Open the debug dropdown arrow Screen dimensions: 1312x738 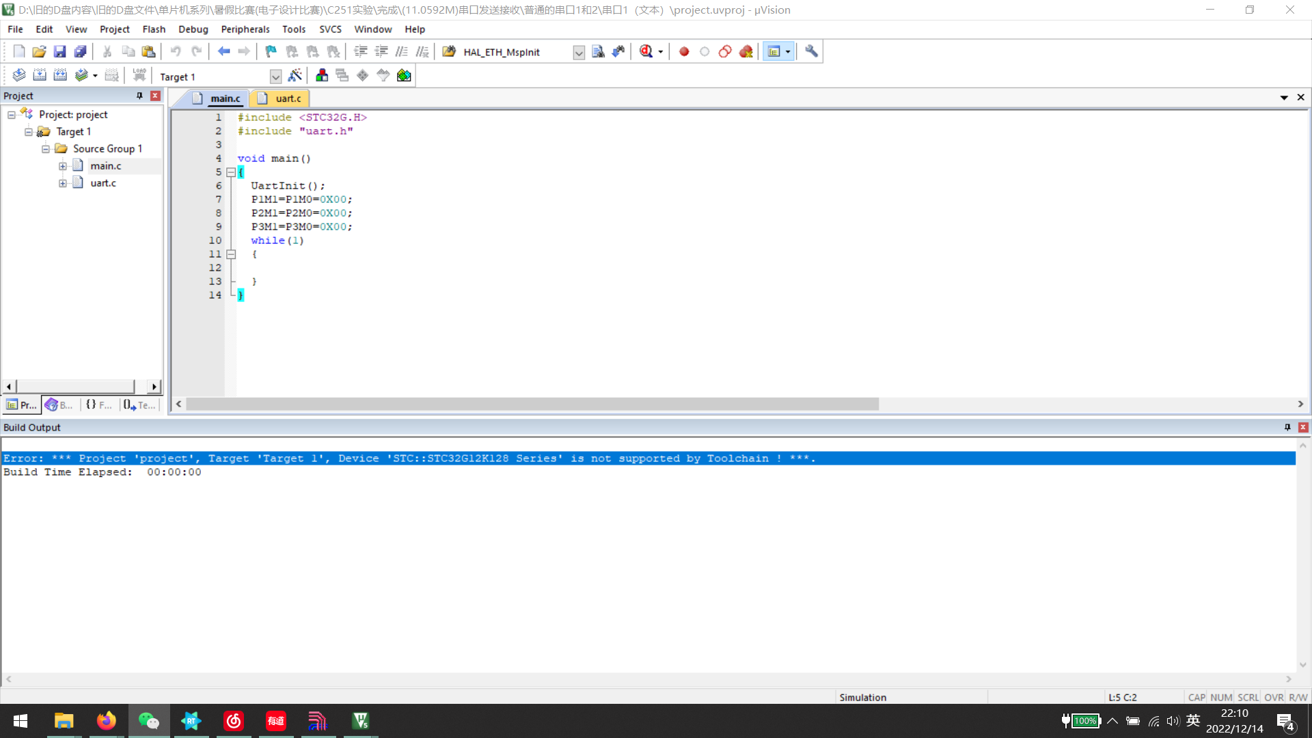point(660,52)
